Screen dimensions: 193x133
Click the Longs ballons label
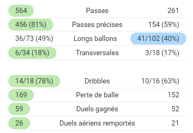95,38
